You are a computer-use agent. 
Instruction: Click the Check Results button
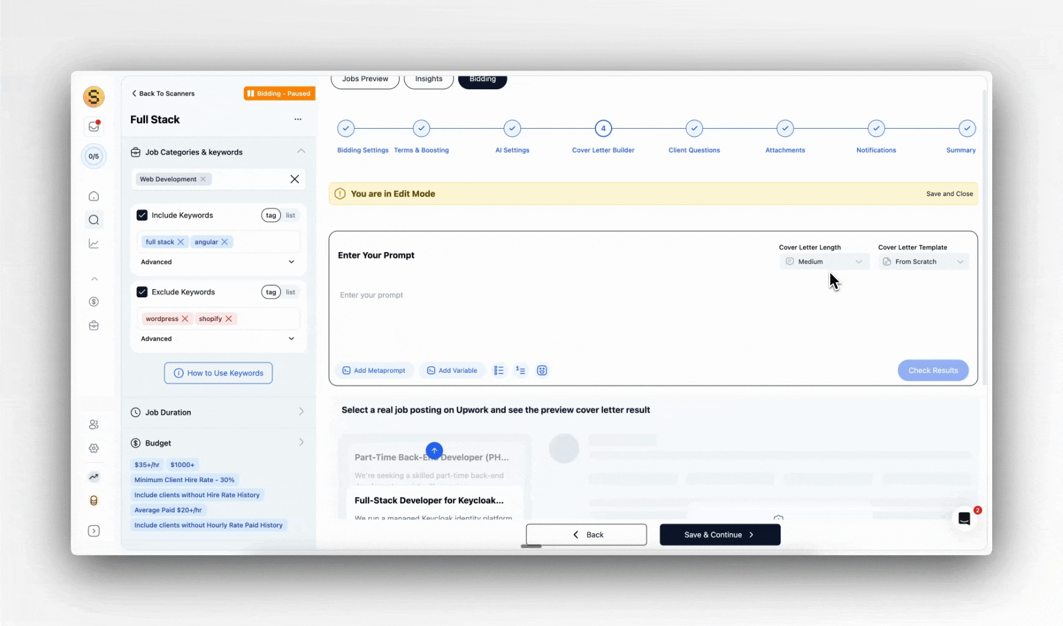pos(933,370)
